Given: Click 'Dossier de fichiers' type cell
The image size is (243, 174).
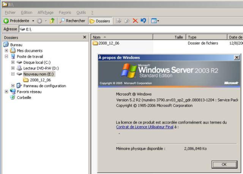Looking at the screenshot, I should point(203,43).
